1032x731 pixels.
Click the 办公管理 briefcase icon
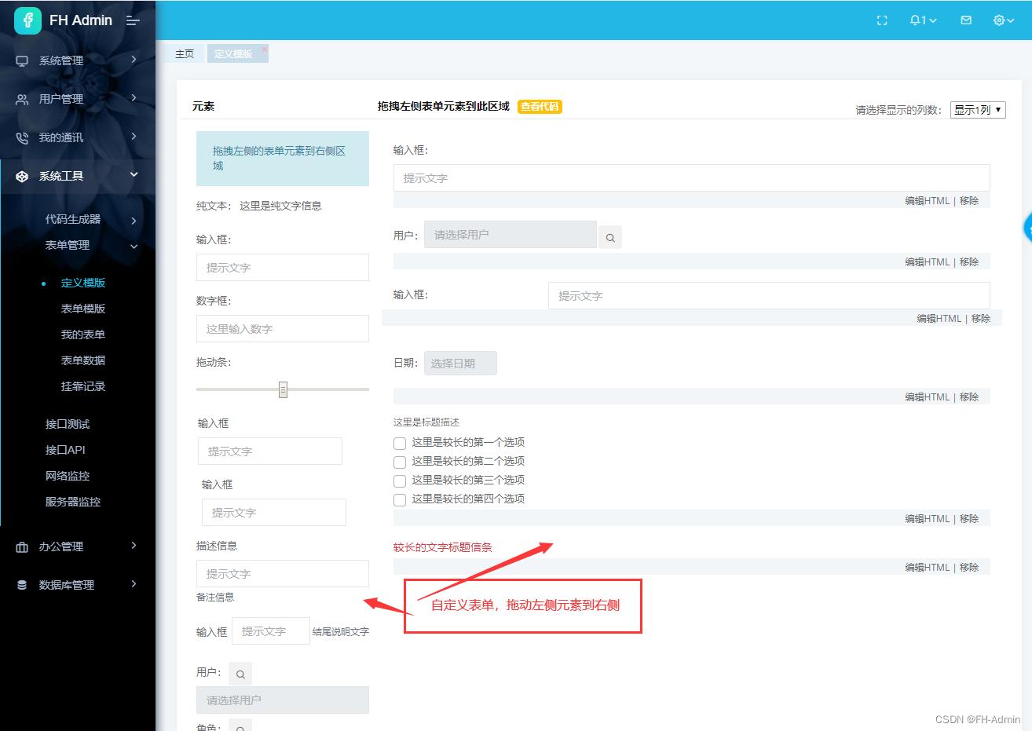22,547
